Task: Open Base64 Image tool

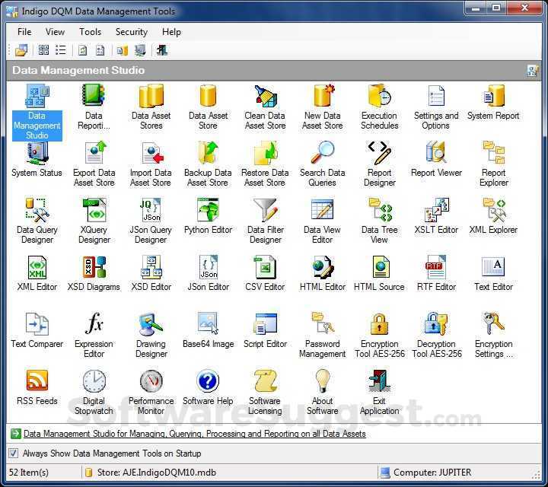Action: (x=209, y=330)
